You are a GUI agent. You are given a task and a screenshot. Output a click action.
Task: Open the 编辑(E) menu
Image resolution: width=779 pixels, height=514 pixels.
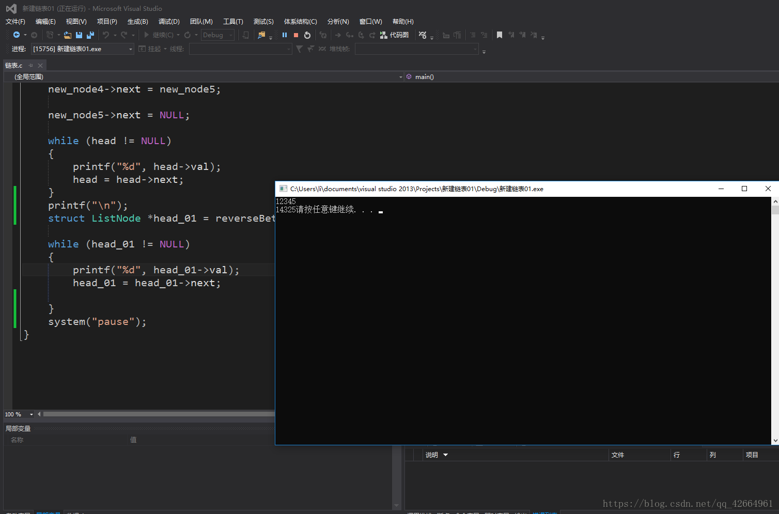[x=45, y=21]
